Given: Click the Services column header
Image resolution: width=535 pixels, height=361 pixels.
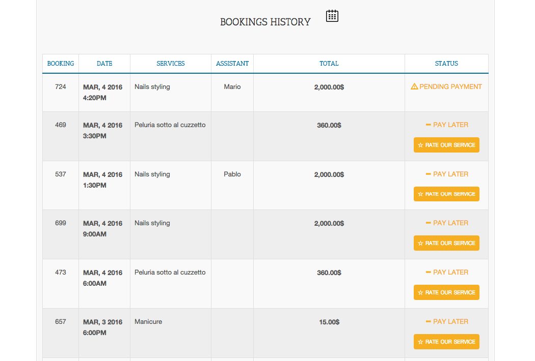Looking at the screenshot, I should [171, 64].
